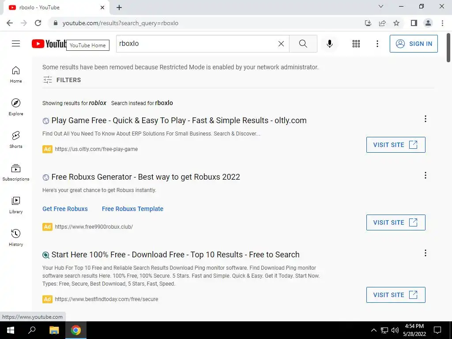The image size is (452, 339).
Task: Visit site for free9900robux.club ad
Action: coord(396,222)
